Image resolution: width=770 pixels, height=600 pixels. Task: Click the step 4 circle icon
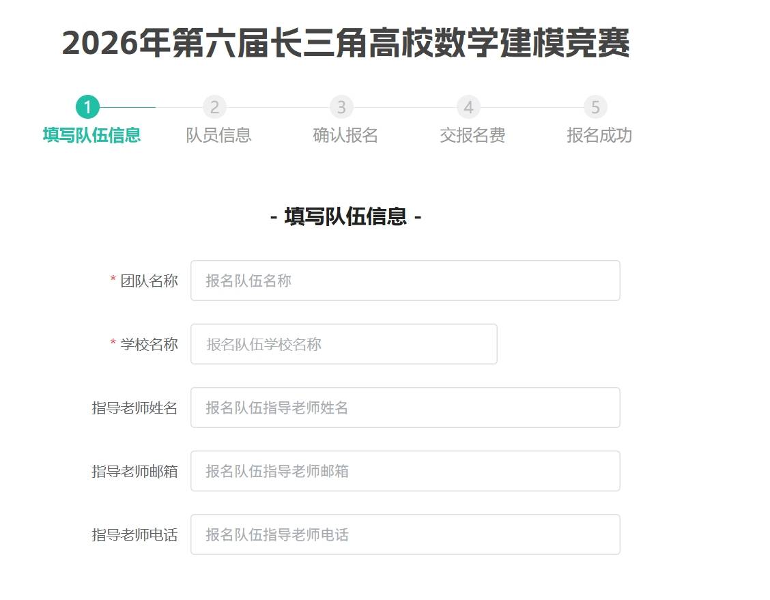(468, 107)
